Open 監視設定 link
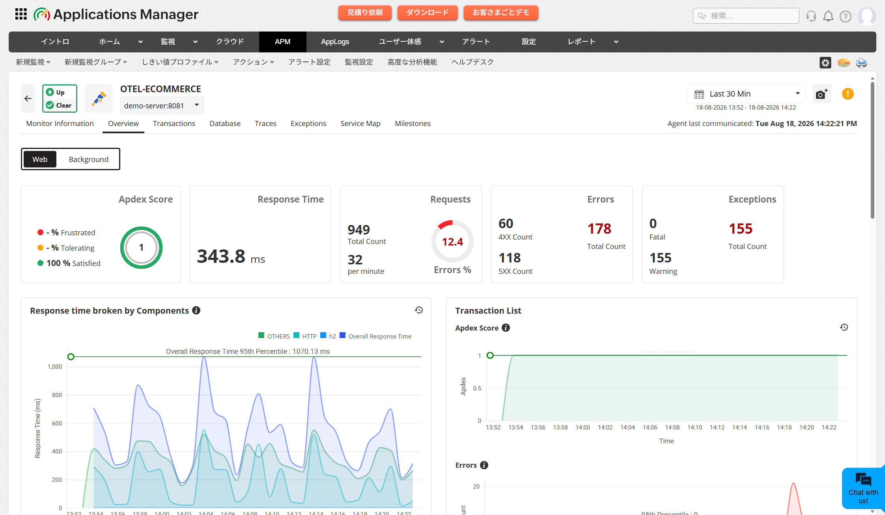Screen dimensions: 885x515 click(x=359, y=62)
